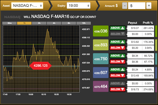Screen dimensions: 158x105
Task: Select ABOVE for the 4296.036 level
Action: [x=117, y=28]
